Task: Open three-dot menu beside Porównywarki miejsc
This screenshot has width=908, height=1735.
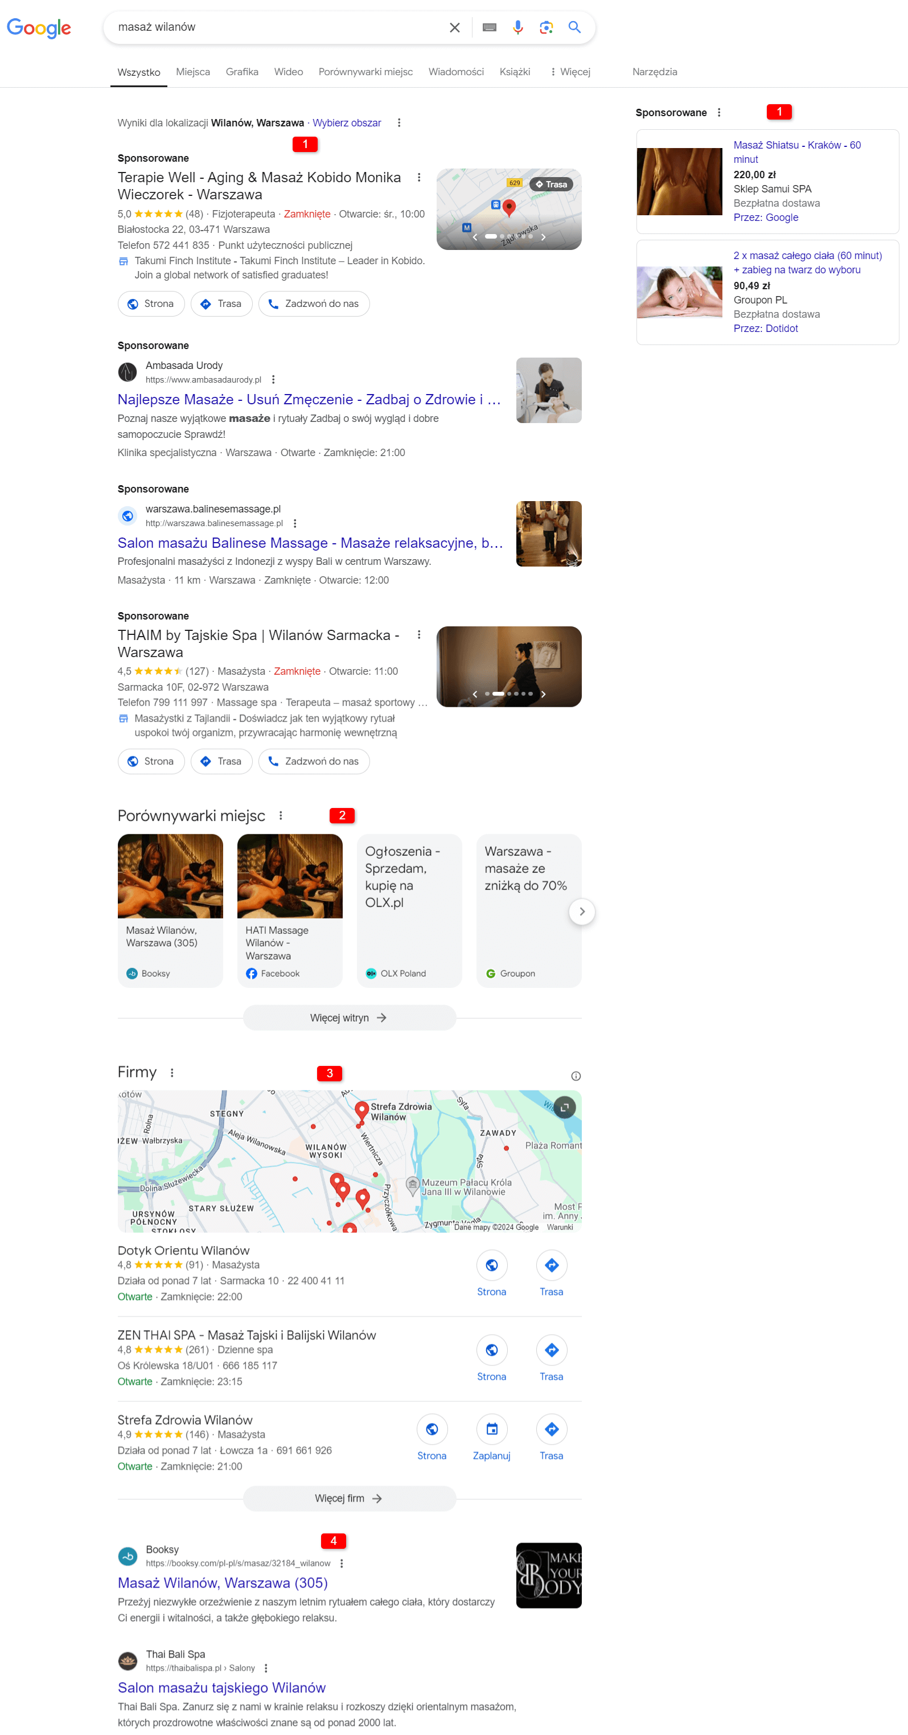Action: coord(281,815)
